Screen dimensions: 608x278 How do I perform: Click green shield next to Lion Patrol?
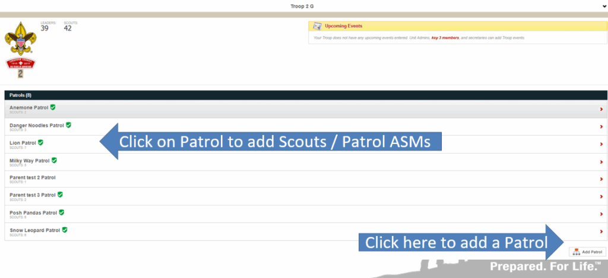pyautogui.click(x=40, y=142)
